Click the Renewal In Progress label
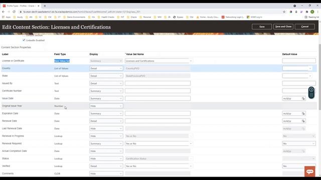This screenshot has width=321, height=180. (13, 136)
